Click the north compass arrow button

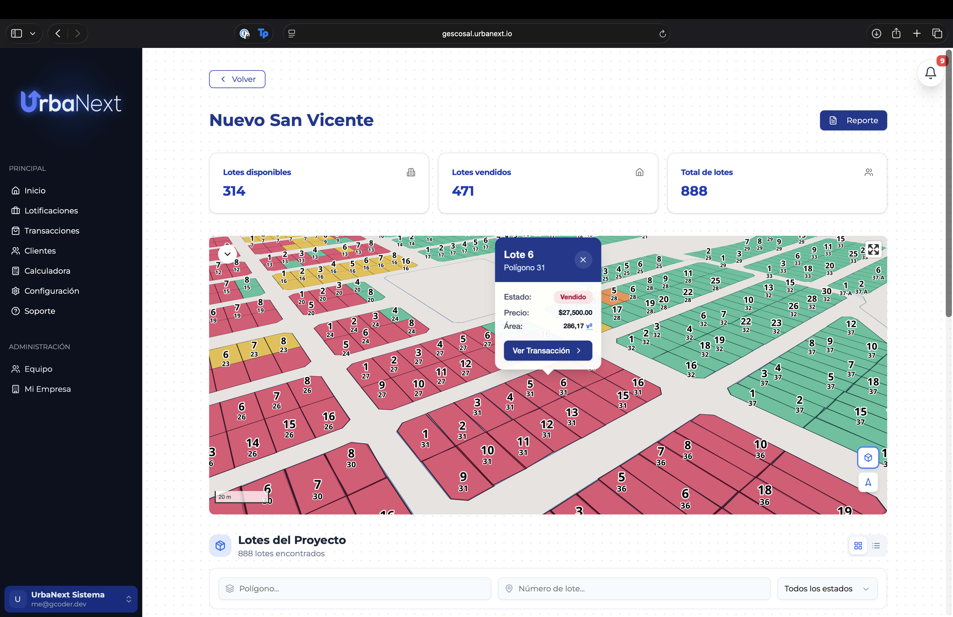(x=868, y=482)
